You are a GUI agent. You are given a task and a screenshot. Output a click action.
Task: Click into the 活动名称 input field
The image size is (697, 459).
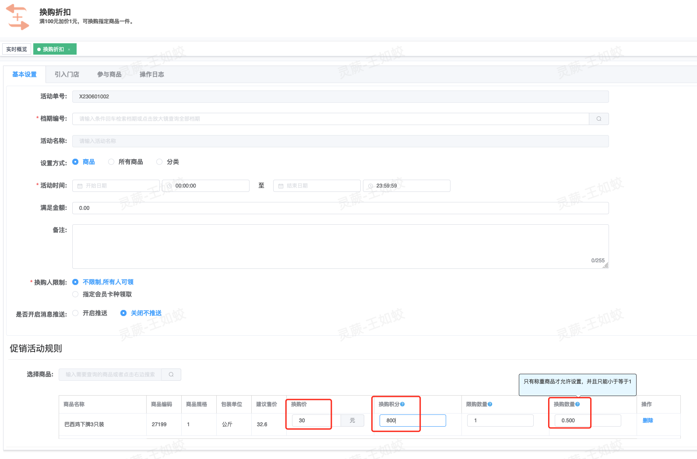point(340,141)
